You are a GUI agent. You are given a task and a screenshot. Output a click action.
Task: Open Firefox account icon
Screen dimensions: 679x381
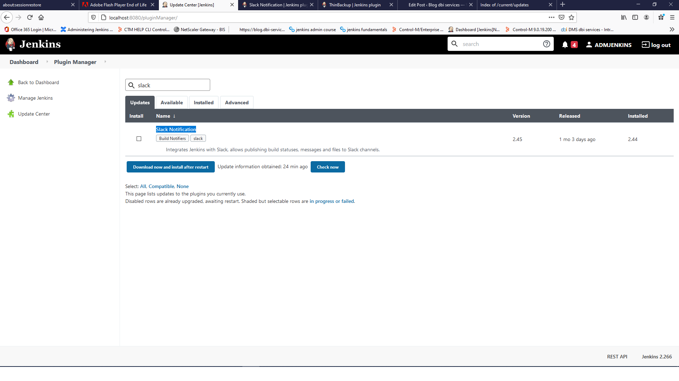tap(646, 17)
